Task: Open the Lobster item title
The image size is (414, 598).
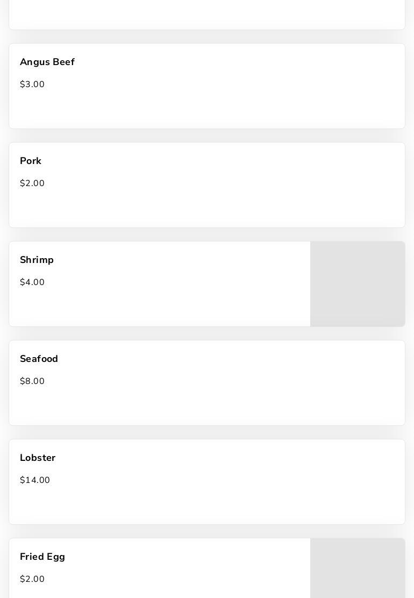Action: point(38,458)
